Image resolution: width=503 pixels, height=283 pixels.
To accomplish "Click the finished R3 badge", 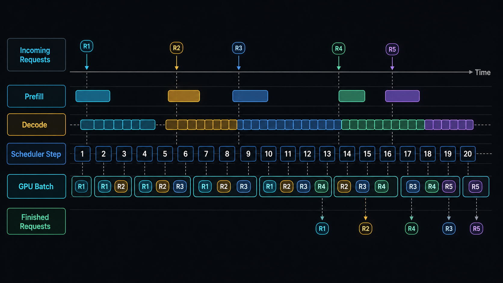I will coord(449,229).
